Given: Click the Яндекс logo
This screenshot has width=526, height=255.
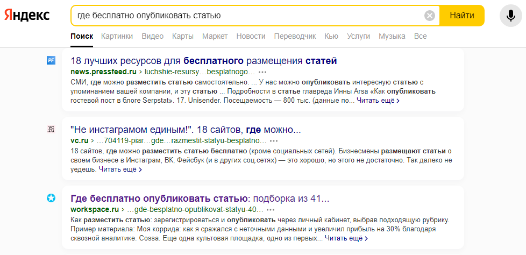Looking at the screenshot, I should pos(27,15).
